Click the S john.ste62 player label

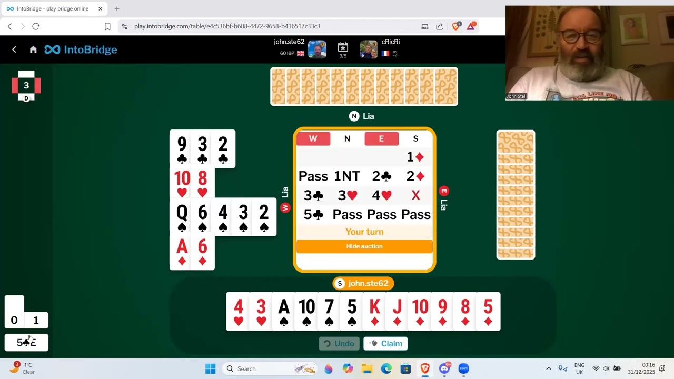[363, 283]
